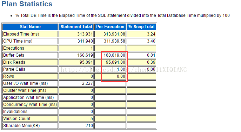
Task: Select the Stat Name column header
Action: coord(30,27)
